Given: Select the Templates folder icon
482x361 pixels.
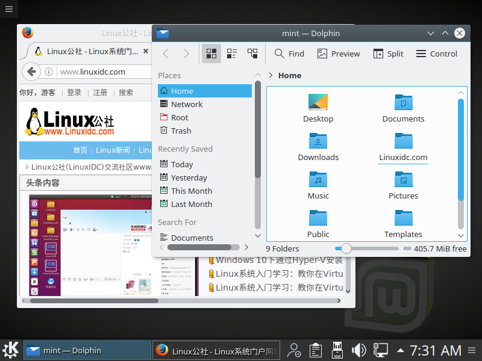Looking at the screenshot, I should click(x=403, y=218).
